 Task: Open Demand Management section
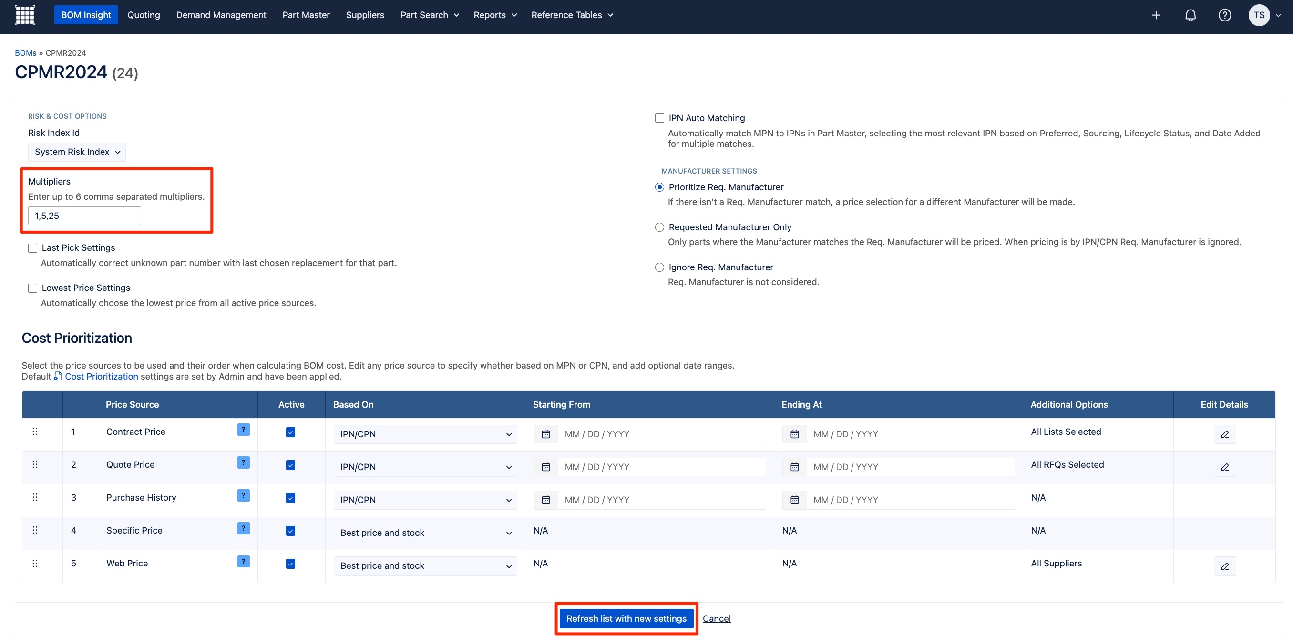coord(221,15)
